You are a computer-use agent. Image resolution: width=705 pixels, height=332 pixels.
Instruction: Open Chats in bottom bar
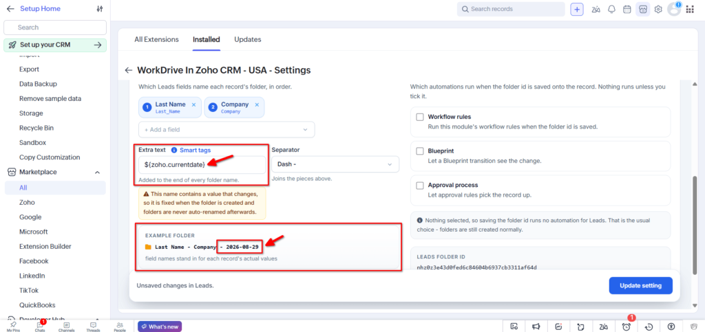point(39,327)
